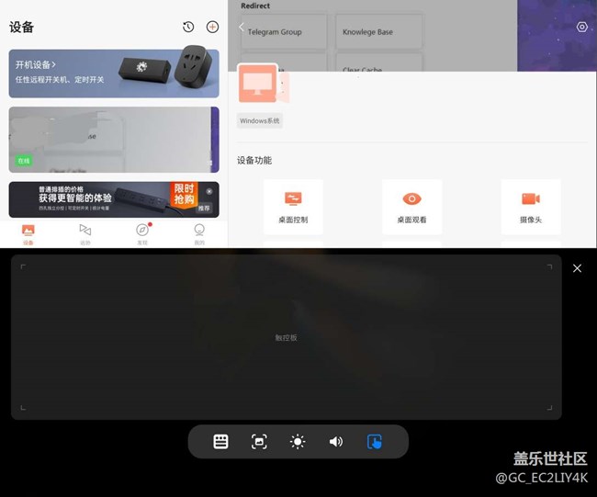
Task: Show the on-screen keyboard from toolbar
Action: 220,442
